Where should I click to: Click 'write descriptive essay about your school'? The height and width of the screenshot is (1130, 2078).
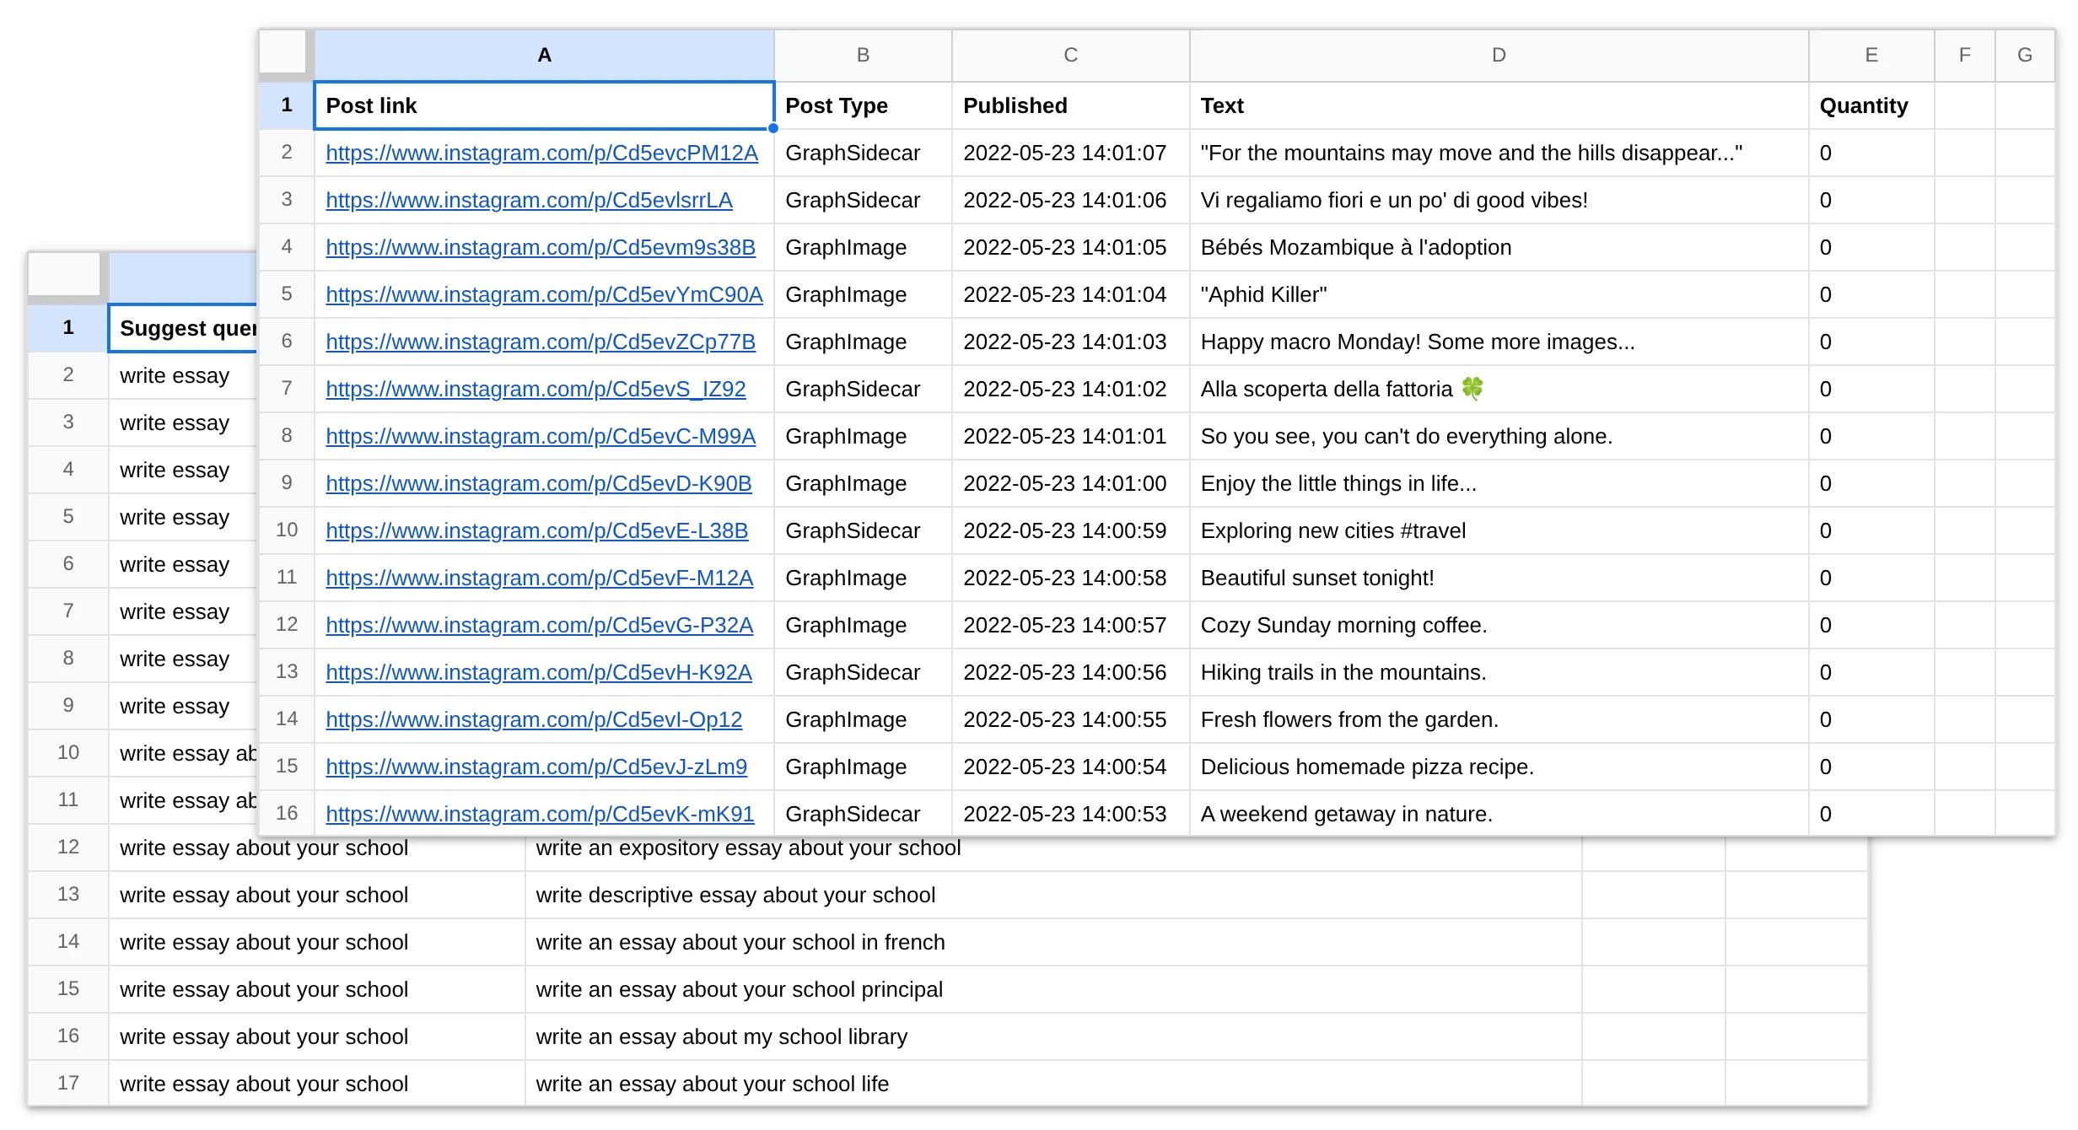tap(1053, 895)
